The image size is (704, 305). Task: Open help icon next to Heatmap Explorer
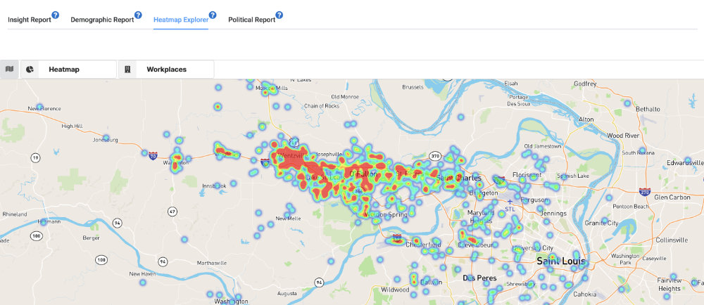coord(213,15)
